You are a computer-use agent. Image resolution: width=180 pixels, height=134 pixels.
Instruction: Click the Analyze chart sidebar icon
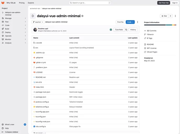pyautogui.click(x=3, y=43)
